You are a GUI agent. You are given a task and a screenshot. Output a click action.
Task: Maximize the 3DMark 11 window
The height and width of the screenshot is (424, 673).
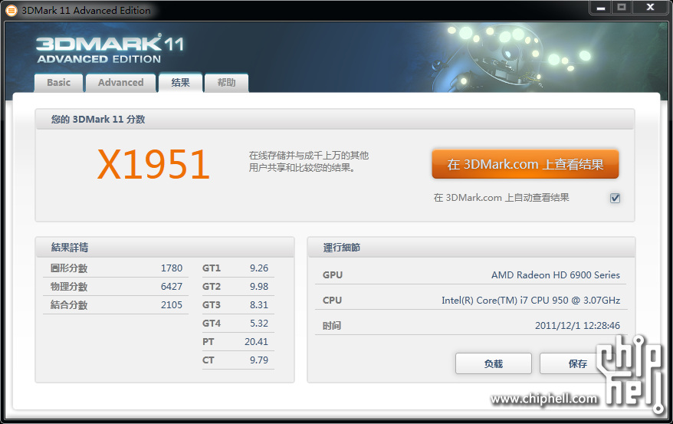pyautogui.click(x=622, y=8)
